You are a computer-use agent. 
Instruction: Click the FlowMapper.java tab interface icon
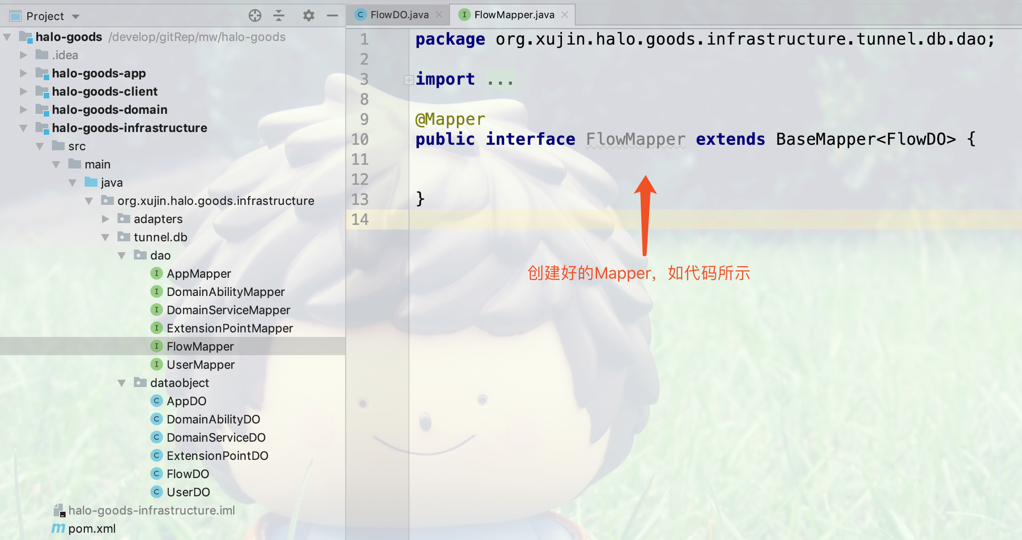coord(464,15)
